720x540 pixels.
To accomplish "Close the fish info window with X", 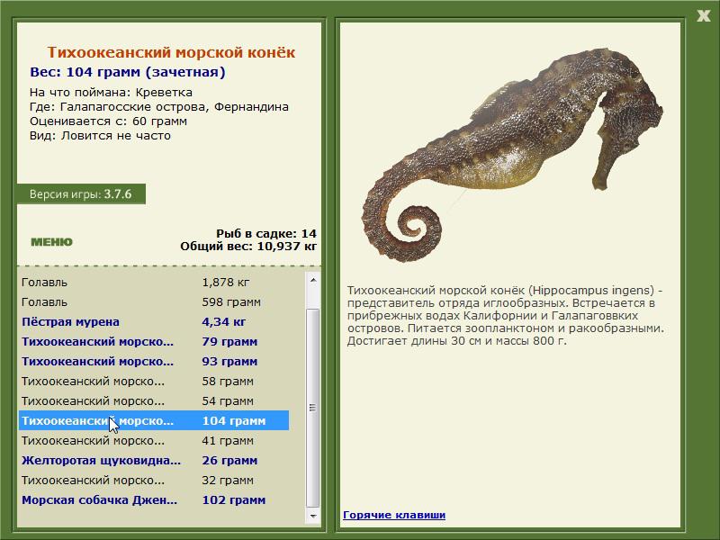I will coord(704,16).
